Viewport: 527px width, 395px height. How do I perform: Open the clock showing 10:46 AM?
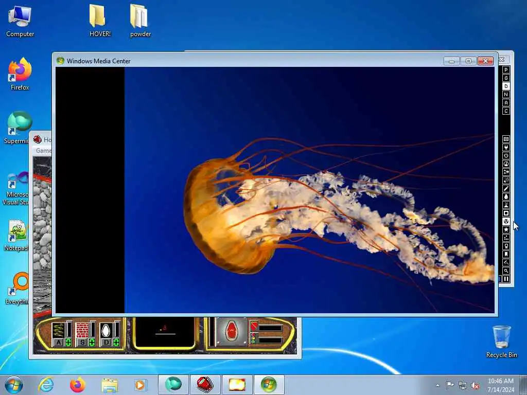click(x=500, y=385)
